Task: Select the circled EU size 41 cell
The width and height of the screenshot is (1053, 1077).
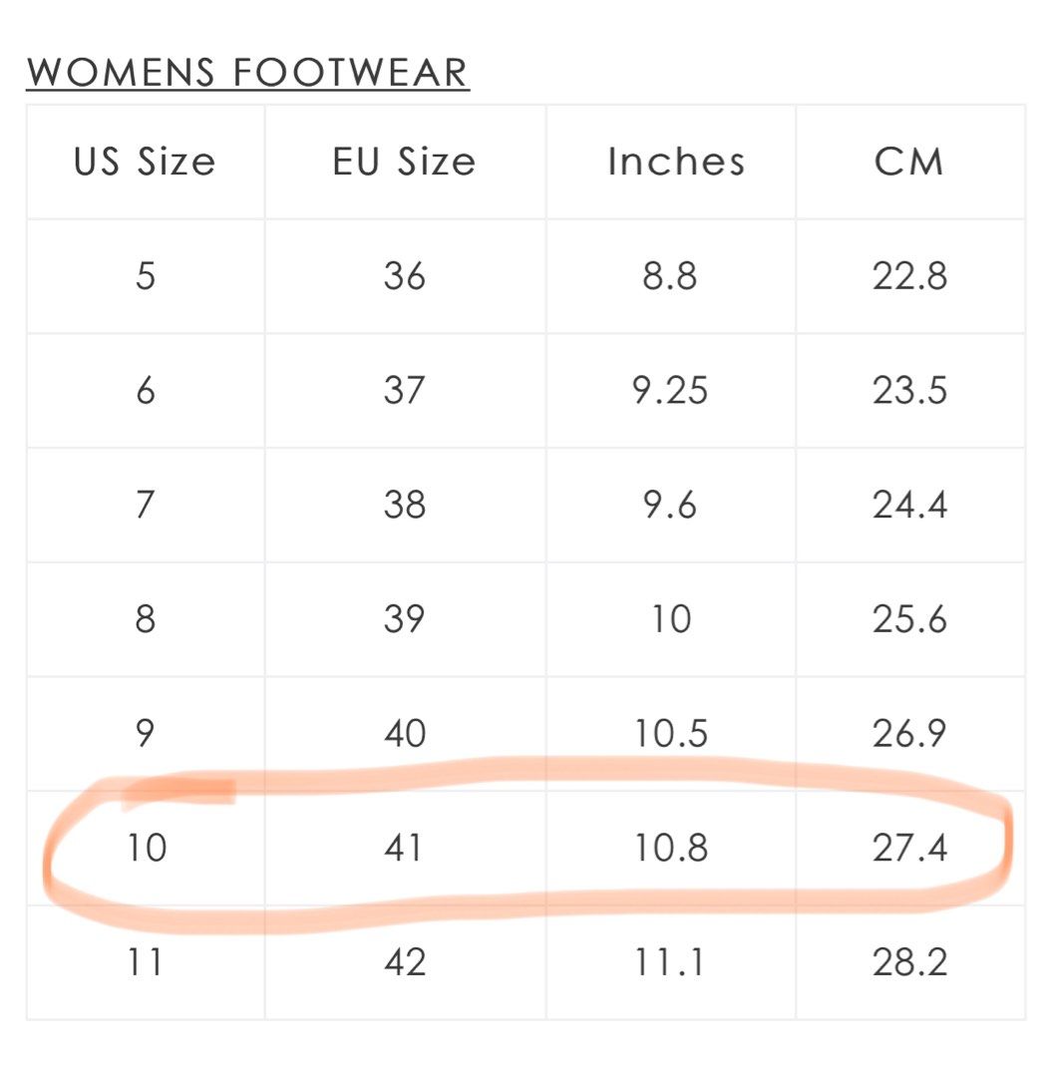Action: coord(405,848)
